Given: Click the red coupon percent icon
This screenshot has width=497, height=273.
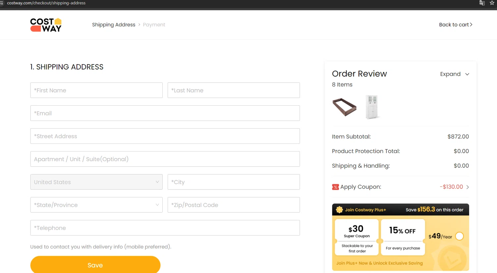Looking at the screenshot, I should click(x=335, y=187).
